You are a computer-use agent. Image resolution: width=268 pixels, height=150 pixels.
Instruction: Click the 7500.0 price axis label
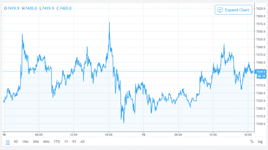[x=261, y=47]
